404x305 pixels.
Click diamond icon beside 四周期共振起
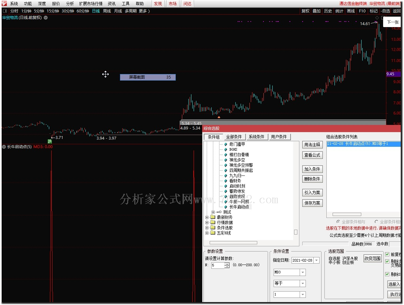coord(225,170)
